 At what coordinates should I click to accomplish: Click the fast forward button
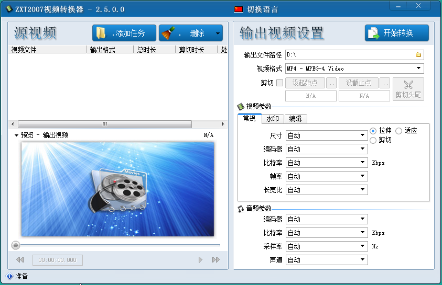[216, 260]
